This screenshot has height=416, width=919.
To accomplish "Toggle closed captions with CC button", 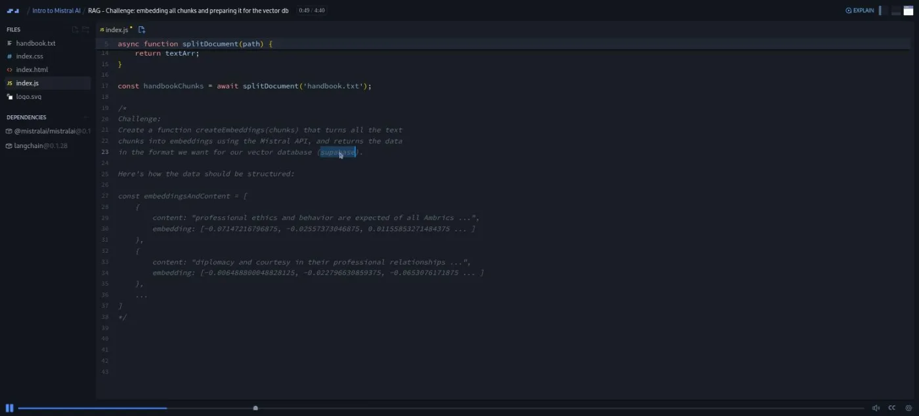I will [x=892, y=407].
